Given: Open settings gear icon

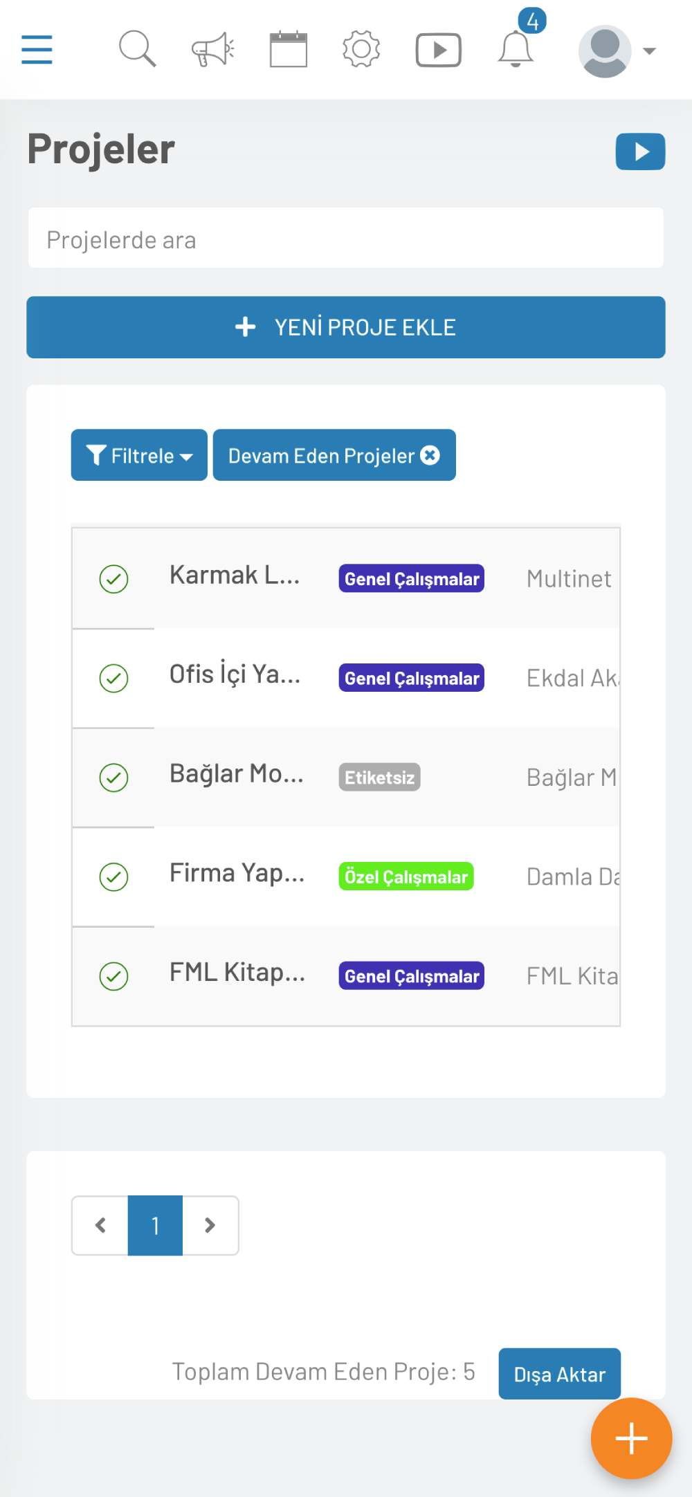Looking at the screenshot, I should 361,49.
